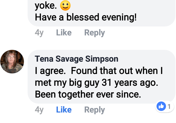Click the 4y timestamp under Tena's comment

click(x=39, y=110)
